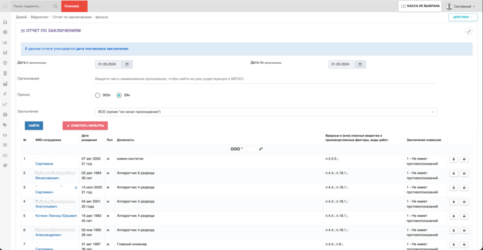Open person icon for employee born 02 янв 1995
This screenshot has height=250, width=483.
[454, 230]
